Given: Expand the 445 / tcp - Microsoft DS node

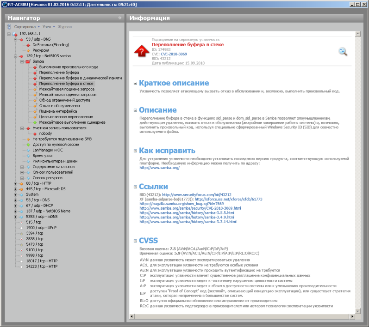Looking at the screenshot, I should coord(15,189).
